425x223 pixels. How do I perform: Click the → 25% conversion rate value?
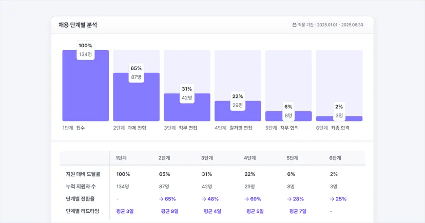(x=338, y=199)
